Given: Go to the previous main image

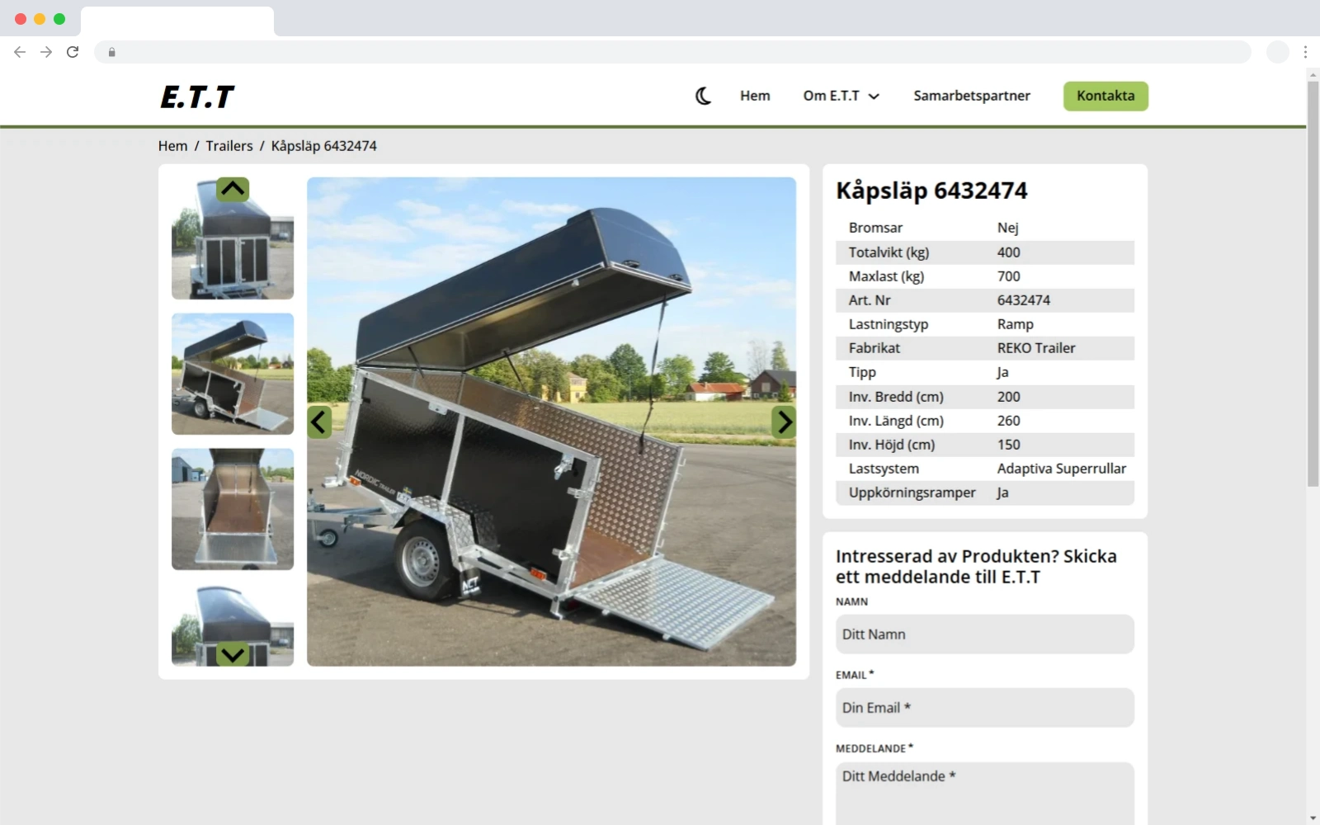Looking at the screenshot, I should (319, 422).
